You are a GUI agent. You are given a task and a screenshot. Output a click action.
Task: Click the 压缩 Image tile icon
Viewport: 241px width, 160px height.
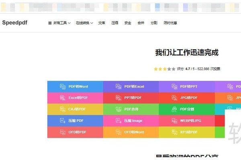118,121
